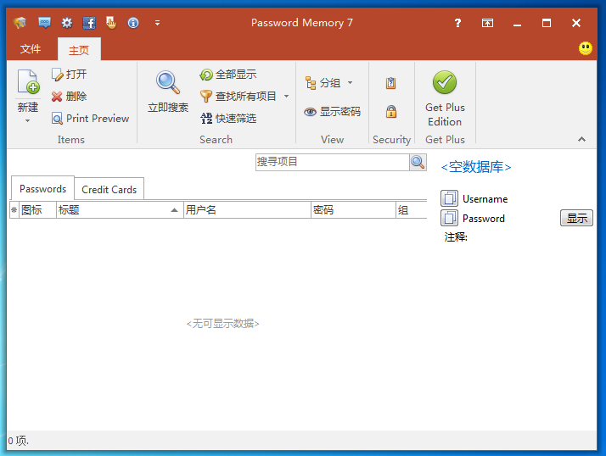Screen dimensions: 606x456
Task: Click the 新建 new item icon
Action: click(x=28, y=82)
